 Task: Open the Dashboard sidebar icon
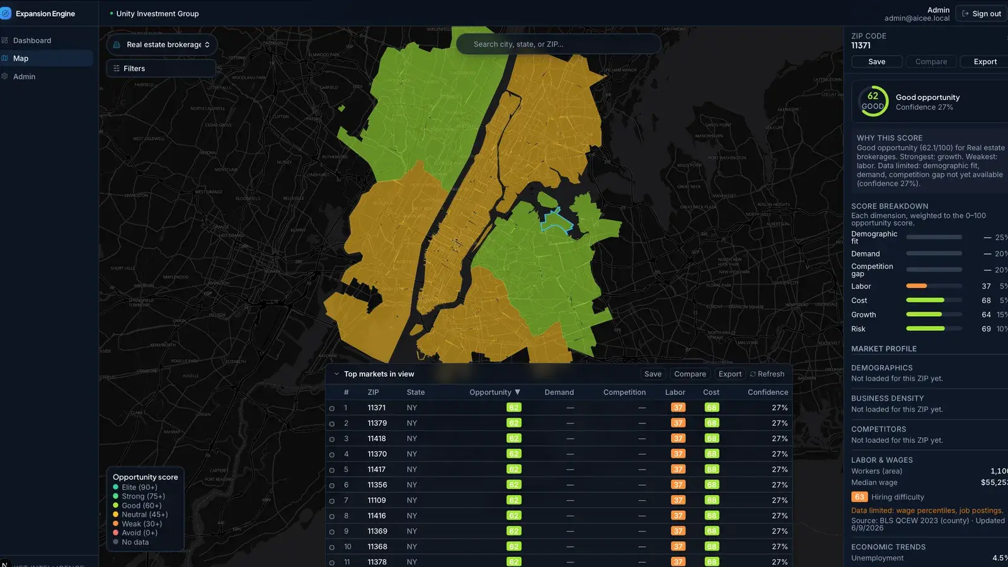coord(5,40)
